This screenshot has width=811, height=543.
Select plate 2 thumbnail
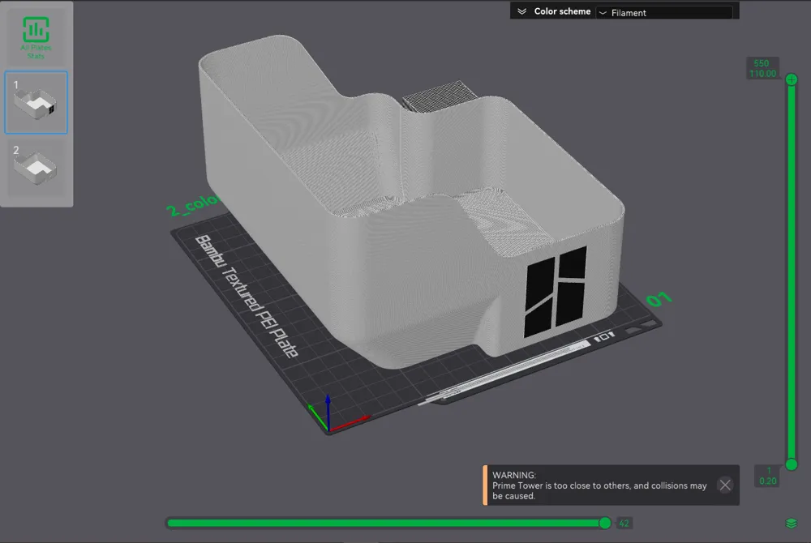tap(36, 167)
